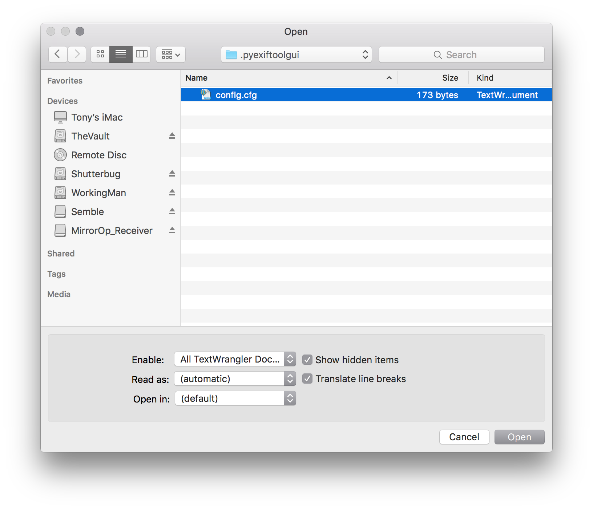The width and height of the screenshot is (593, 510).
Task: Click the MirrorOp_Receiver disk icon
Action: [x=60, y=231]
